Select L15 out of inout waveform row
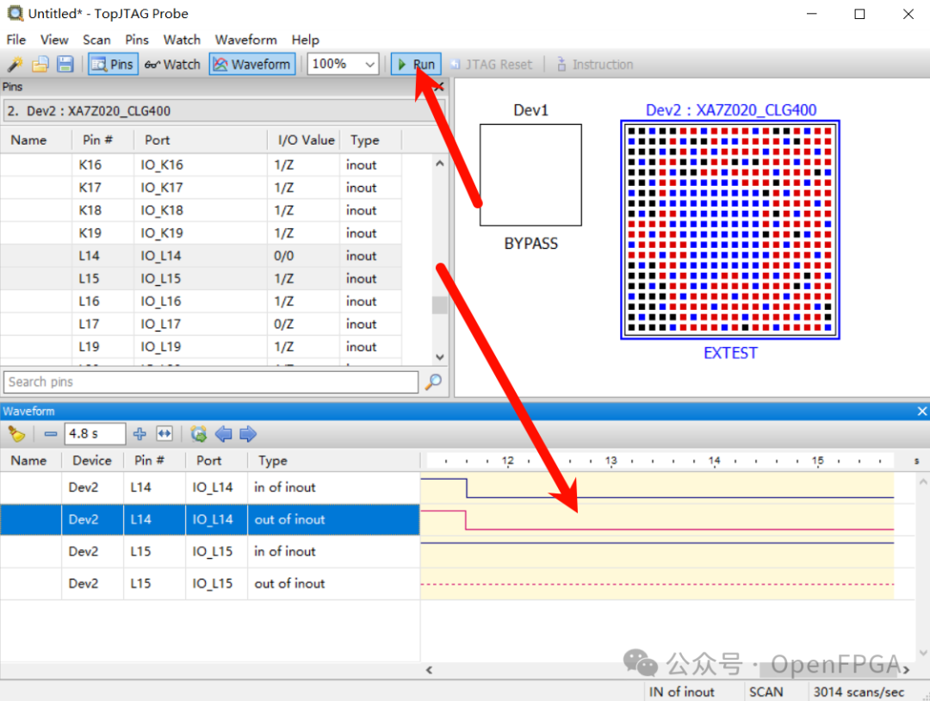 210,584
